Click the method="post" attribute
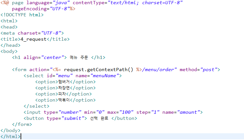Screen dimensions: 244x140 pyautogui.click(x=199, y=70)
